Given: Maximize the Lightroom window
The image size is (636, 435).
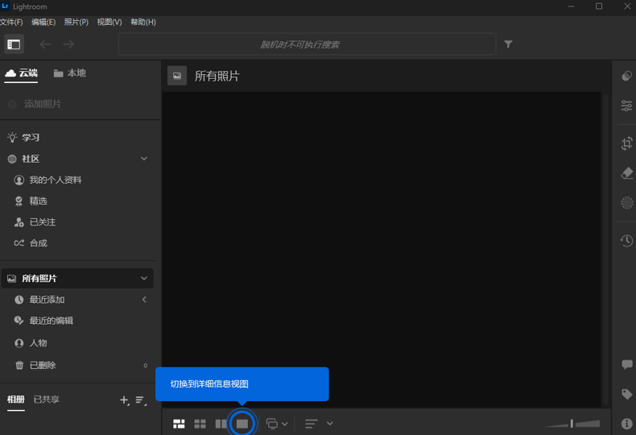Looking at the screenshot, I should pyautogui.click(x=599, y=6).
